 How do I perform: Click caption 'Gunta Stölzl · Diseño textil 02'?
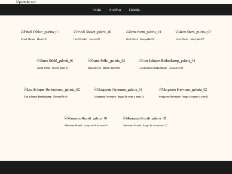coord(104,68)
